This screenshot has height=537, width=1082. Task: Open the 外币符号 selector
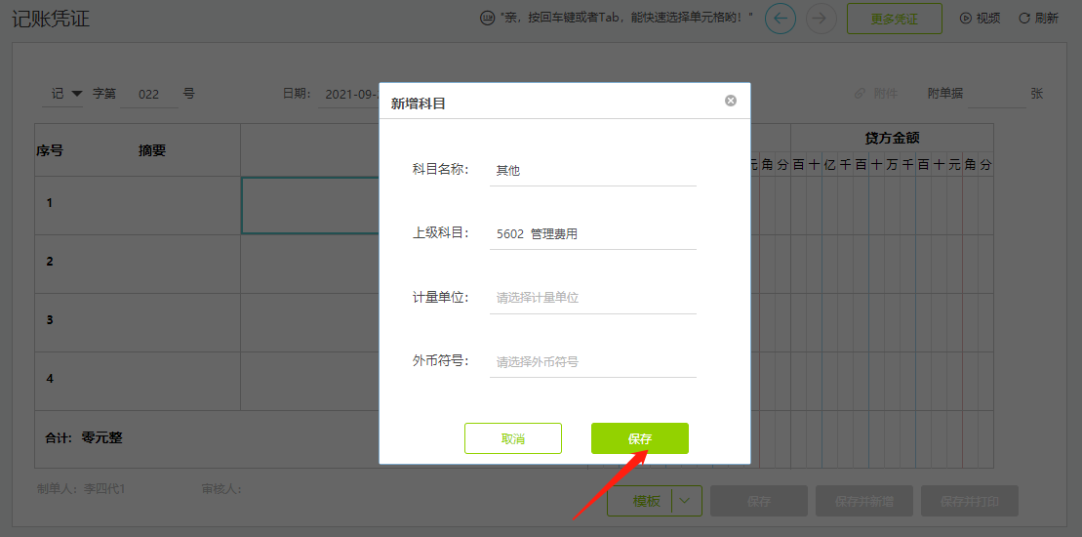[x=593, y=361]
